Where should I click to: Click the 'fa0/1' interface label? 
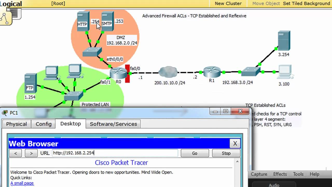[105, 82]
